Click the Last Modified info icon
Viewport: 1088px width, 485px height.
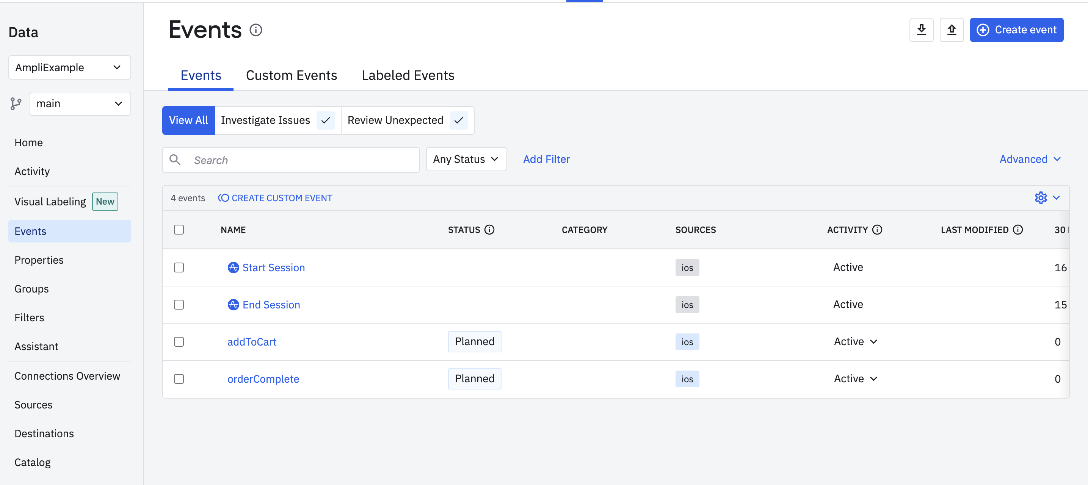point(1018,230)
